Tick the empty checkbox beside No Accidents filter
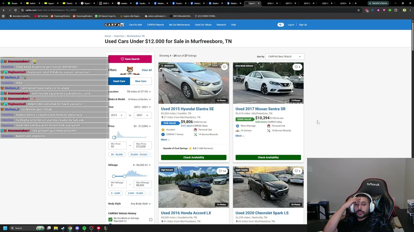The width and height of the screenshot is (414, 232). point(151,220)
